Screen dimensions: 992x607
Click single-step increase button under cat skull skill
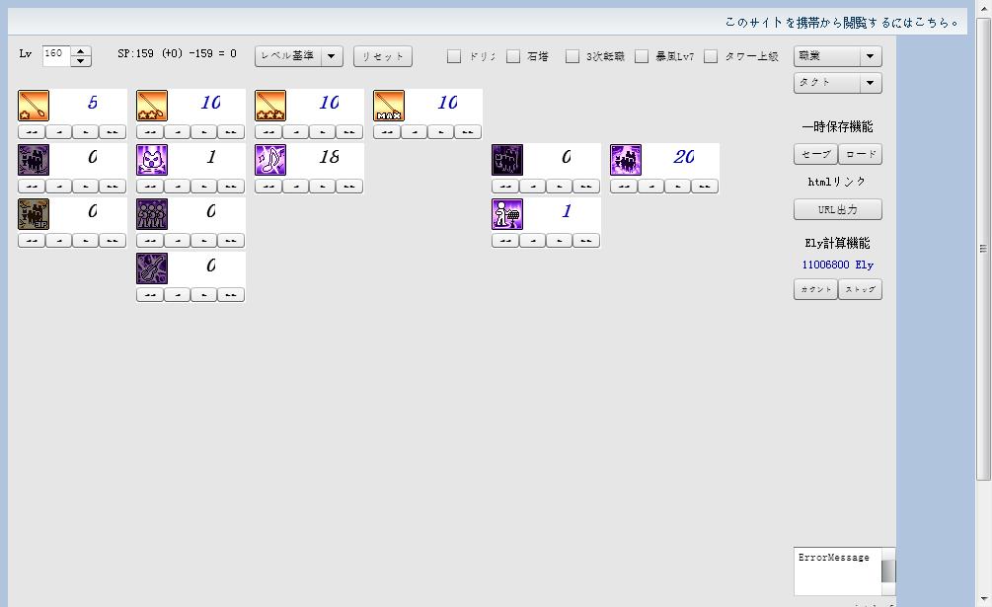coord(203,186)
